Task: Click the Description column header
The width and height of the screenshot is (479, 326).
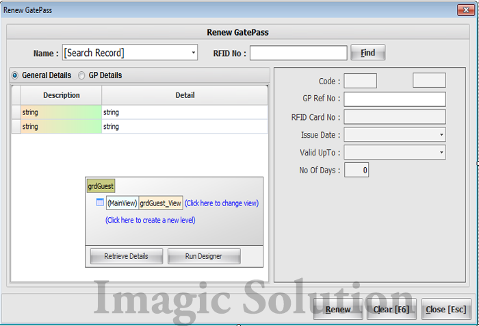Action: tap(61, 95)
